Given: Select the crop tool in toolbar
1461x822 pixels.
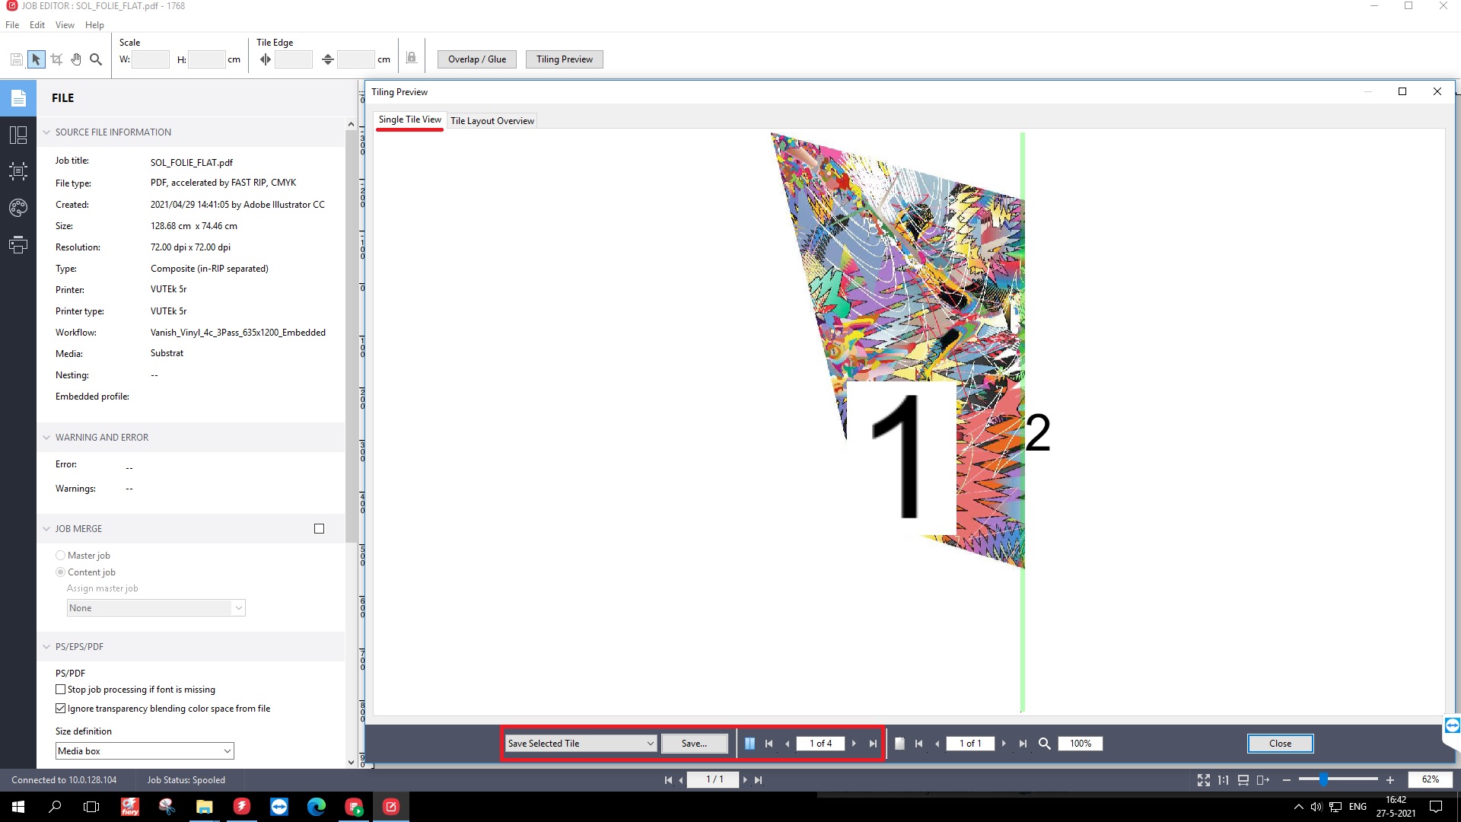Looking at the screenshot, I should pos(56,59).
